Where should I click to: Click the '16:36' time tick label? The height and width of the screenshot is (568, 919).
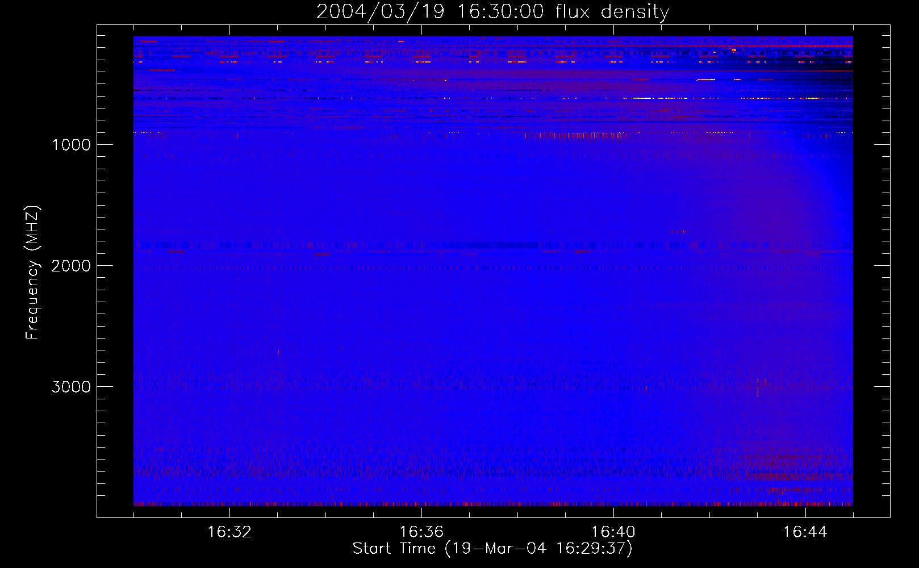click(x=421, y=532)
